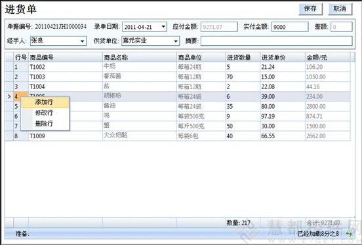362x245 pixels.
Task: Select the T1009 product code cell
Action: (x=66, y=136)
